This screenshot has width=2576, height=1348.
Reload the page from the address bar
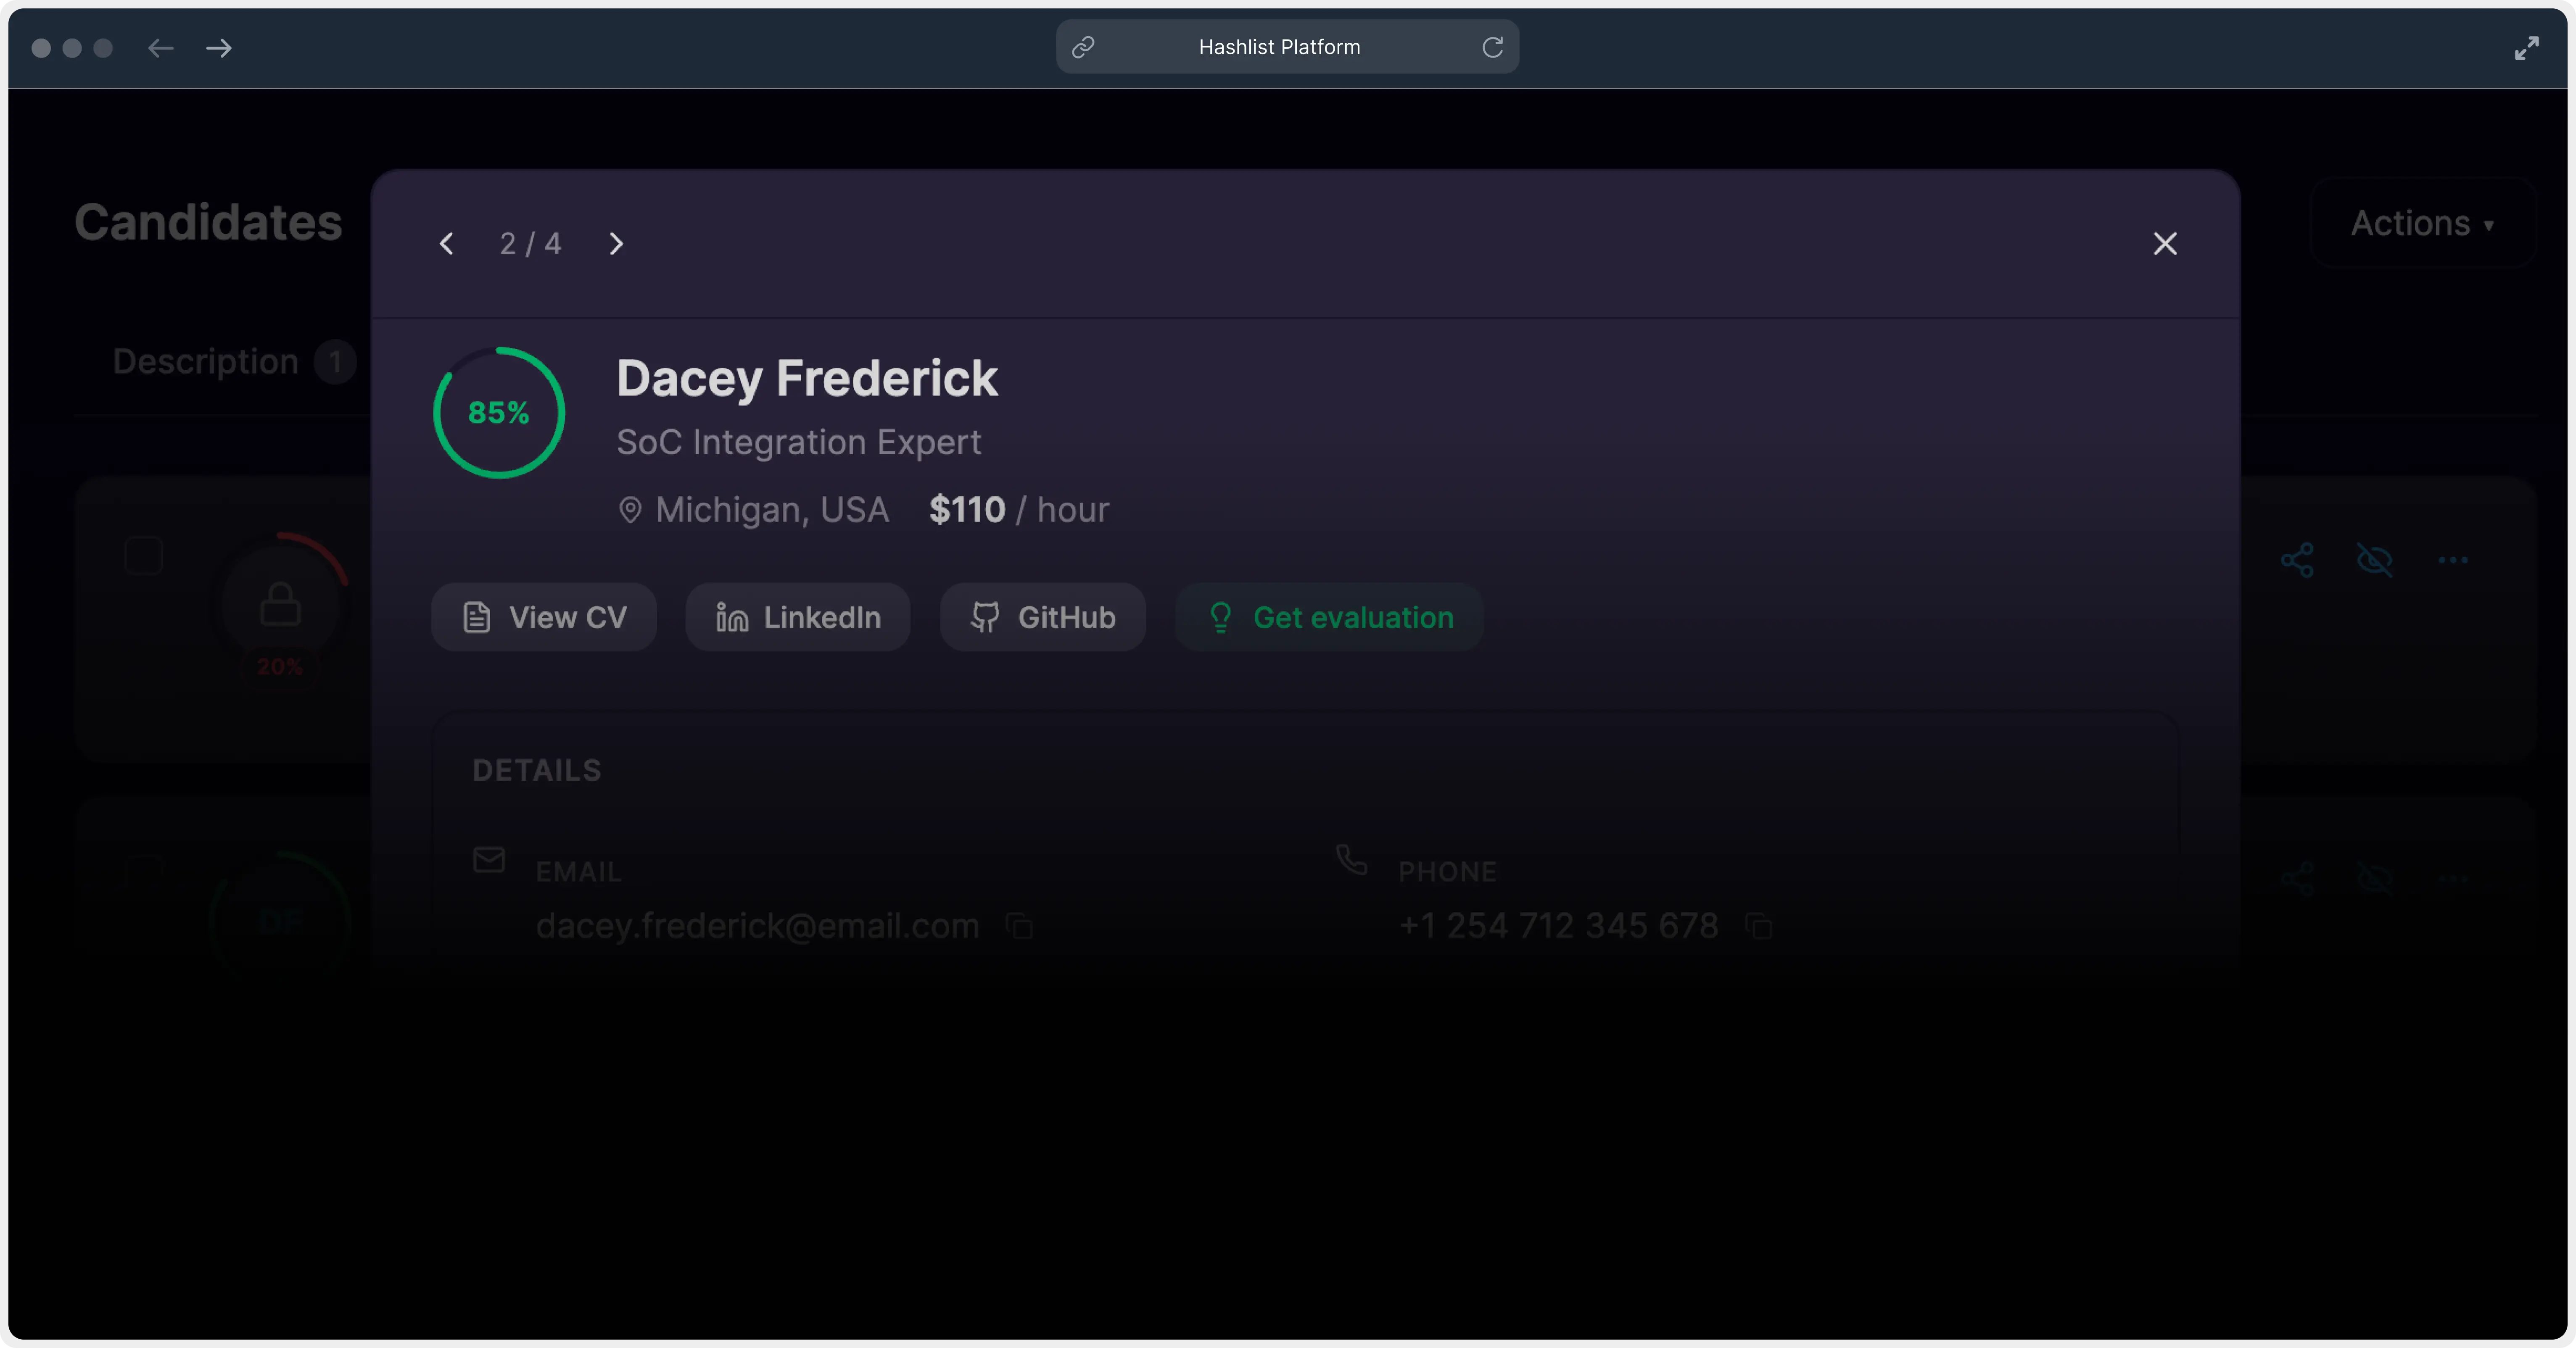pyautogui.click(x=1492, y=47)
